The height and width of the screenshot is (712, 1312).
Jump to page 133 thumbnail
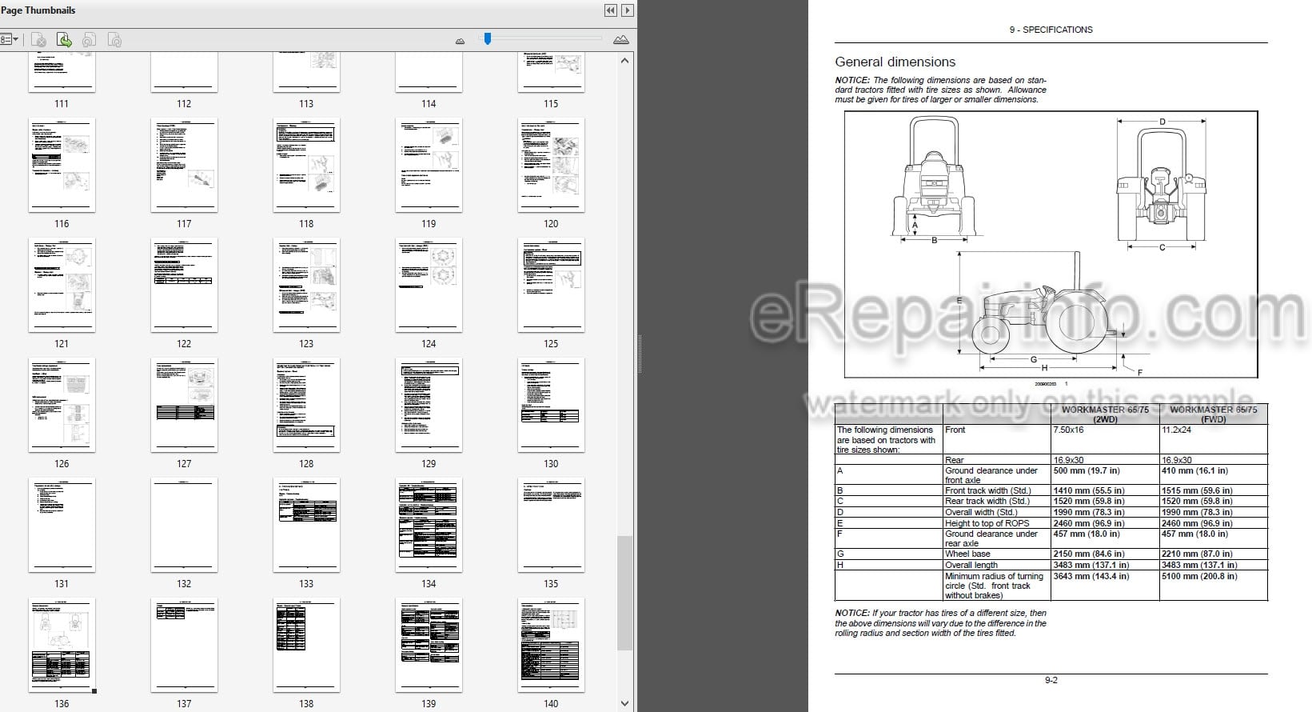306,525
